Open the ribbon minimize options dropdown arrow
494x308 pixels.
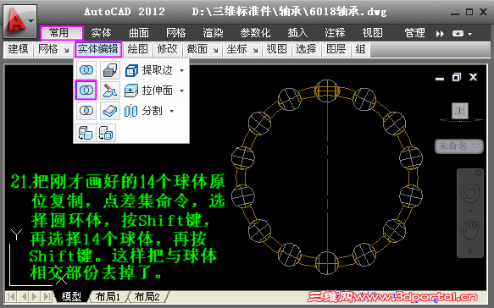[x=469, y=34]
